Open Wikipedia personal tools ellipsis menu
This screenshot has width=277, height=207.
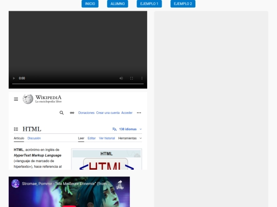139,112
